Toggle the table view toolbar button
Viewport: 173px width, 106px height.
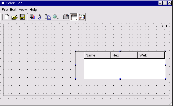tap(74, 17)
